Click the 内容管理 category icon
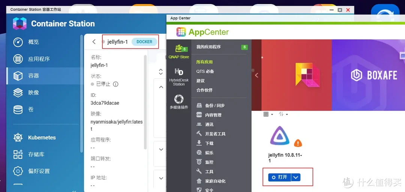 [199, 115]
